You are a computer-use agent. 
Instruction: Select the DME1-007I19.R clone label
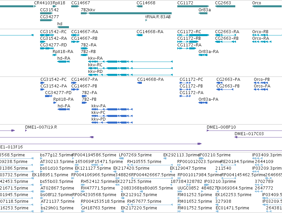(41, 127)
